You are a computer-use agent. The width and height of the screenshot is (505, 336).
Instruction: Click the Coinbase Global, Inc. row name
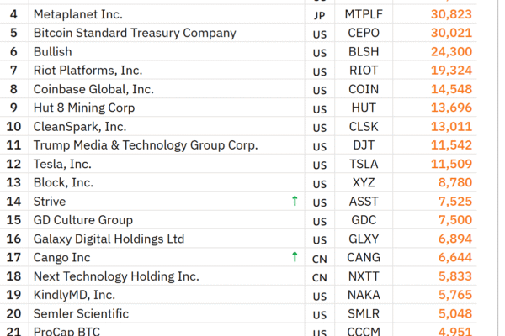pyautogui.click(x=93, y=89)
